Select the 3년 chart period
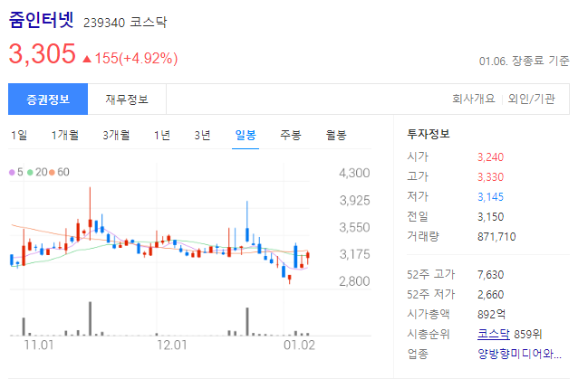This screenshot has height=379, width=578. pos(202,135)
